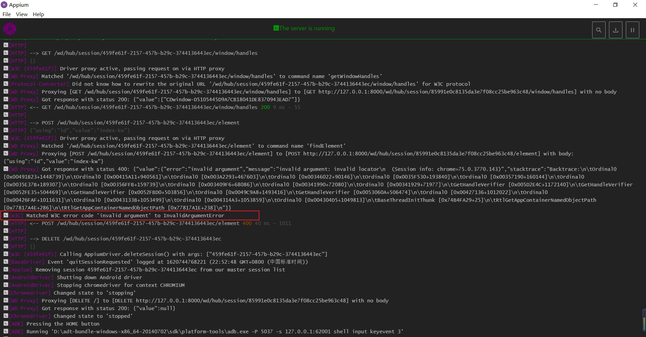Click log icon beside 'Stopping chromedriver for context'

click(x=6, y=285)
